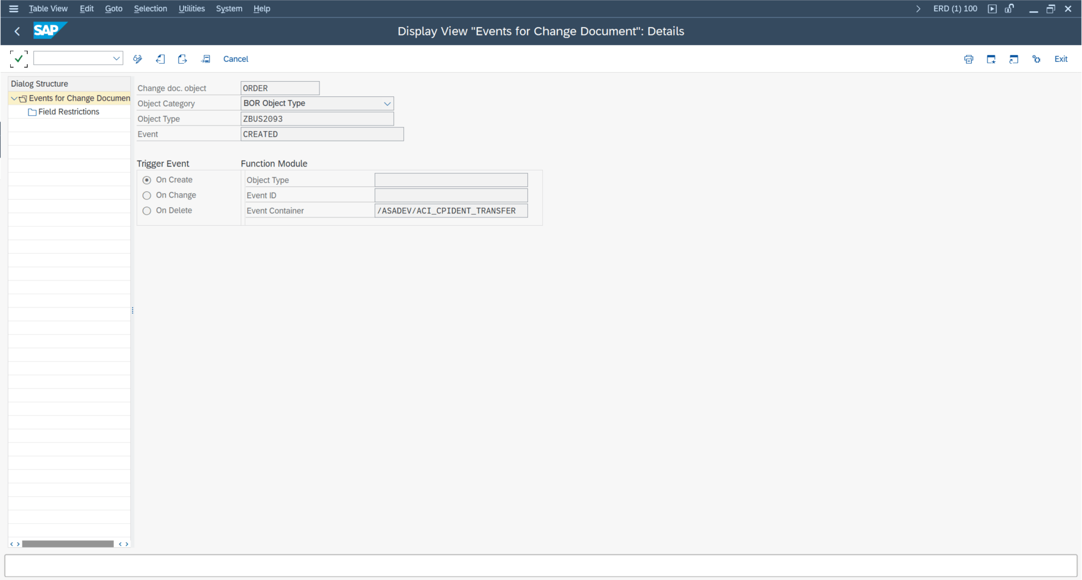Click the panel splitter handle dots
Image resolution: width=1082 pixels, height=580 pixels.
point(132,310)
